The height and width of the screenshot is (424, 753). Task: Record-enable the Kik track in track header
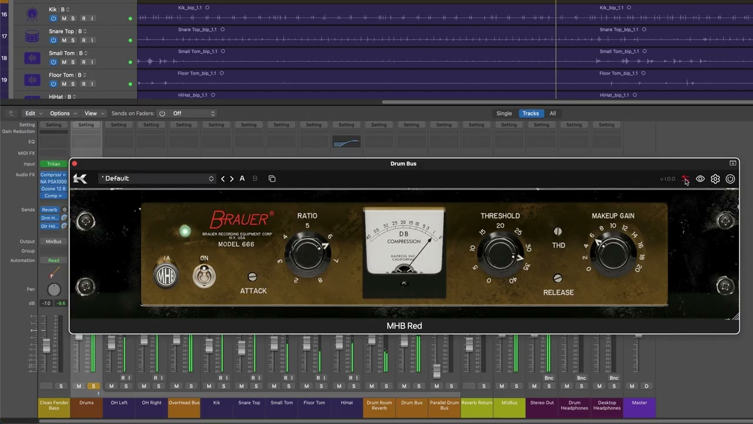[83, 18]
